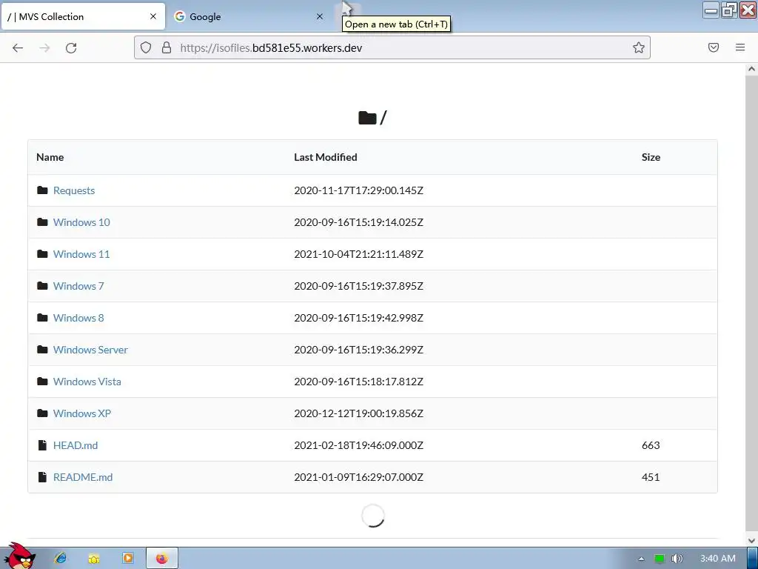Click the folder icon beside Windows 10
Viewport: 758px width, 569px height.
pyautogui.click(x=42, y=222)
